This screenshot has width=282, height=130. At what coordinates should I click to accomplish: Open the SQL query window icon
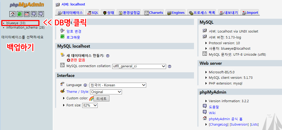[x=27, y=14]
